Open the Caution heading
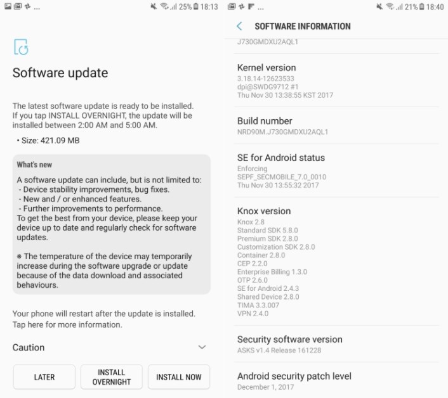448x398 pixels. (29, 347)
